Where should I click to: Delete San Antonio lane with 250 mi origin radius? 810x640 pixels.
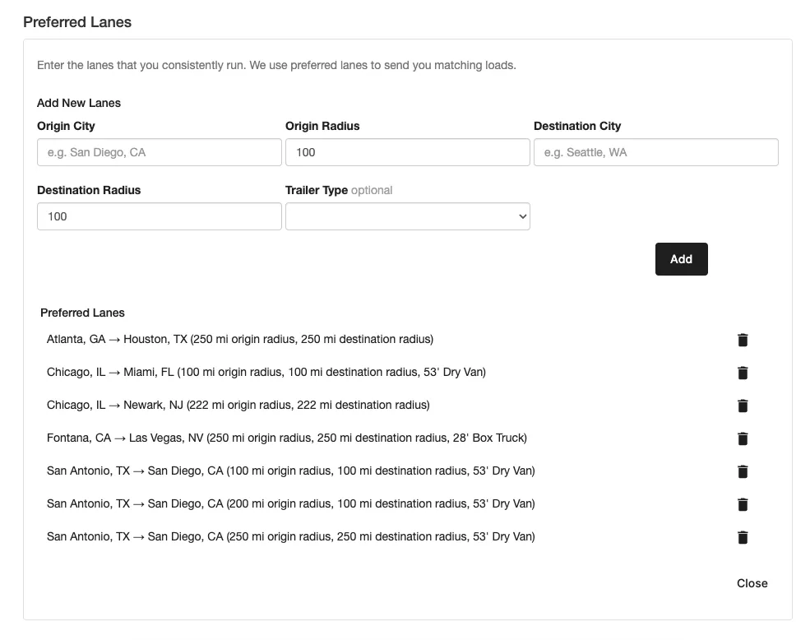tap(743, 537)
